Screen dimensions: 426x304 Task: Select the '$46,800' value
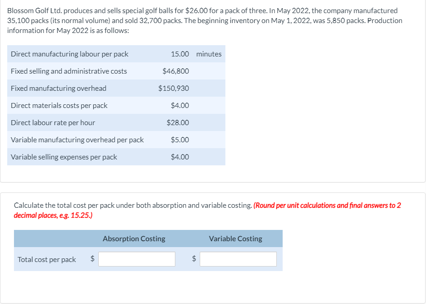click(176, 71)
